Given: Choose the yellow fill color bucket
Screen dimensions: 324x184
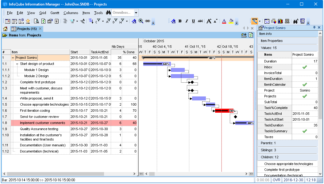Looking at the screenshot, I should (x=231, y=21).
